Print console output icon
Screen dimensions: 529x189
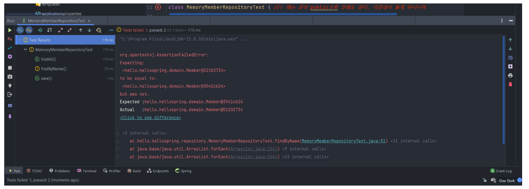pyautogui.click(x=510, y=75)
